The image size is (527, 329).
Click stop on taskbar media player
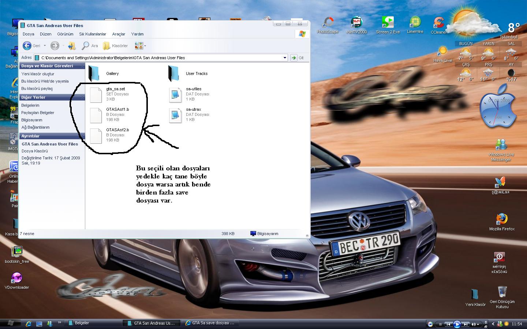(x=440, y=324)
